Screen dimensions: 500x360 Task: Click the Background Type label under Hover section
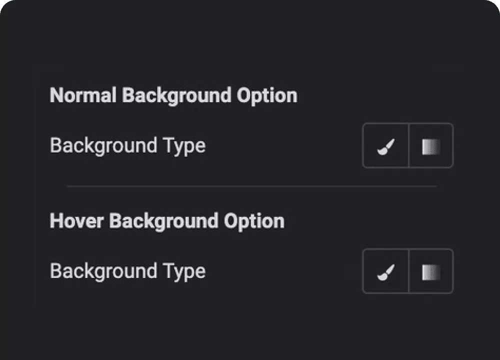click(127, 271)
